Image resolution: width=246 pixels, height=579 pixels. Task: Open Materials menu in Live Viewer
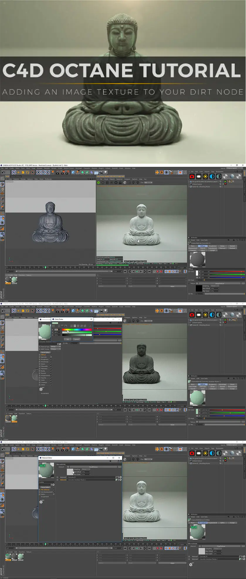[x=120, y=179]
